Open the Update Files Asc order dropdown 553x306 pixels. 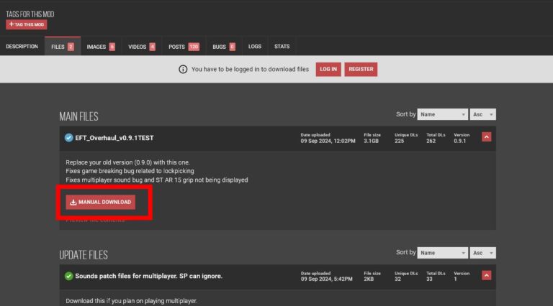coord(483,253)
